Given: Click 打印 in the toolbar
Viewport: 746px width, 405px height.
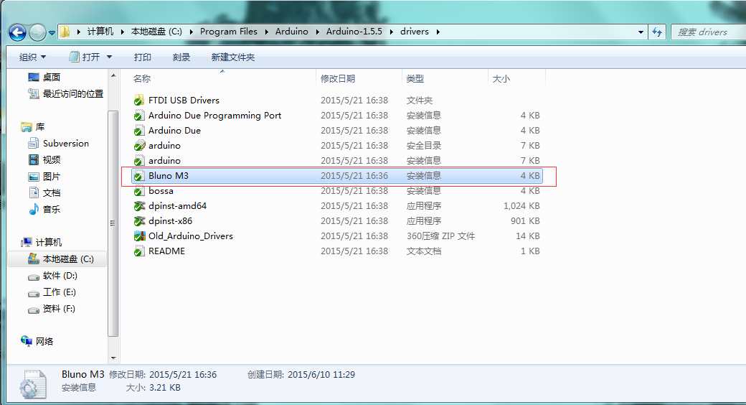Looking at the screenshot, I should point(142,57).
